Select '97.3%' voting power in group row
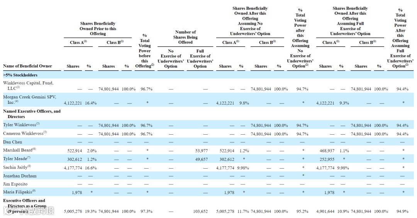This screenshot has width=417, height=218. (x=147, y=211)
